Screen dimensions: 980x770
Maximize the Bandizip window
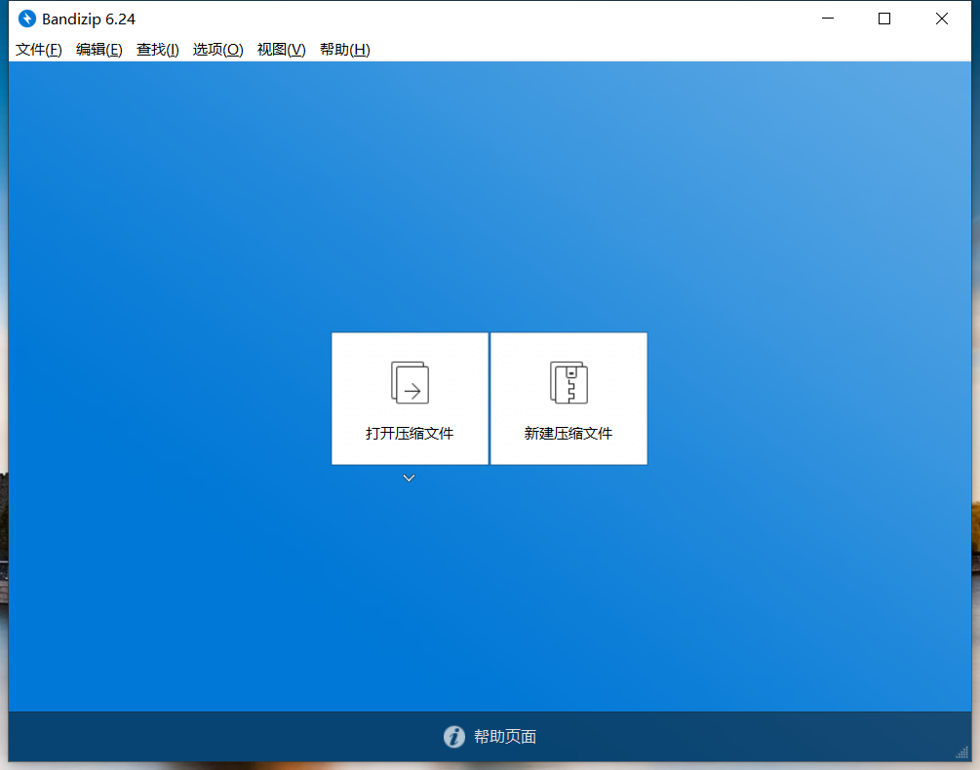884,19
